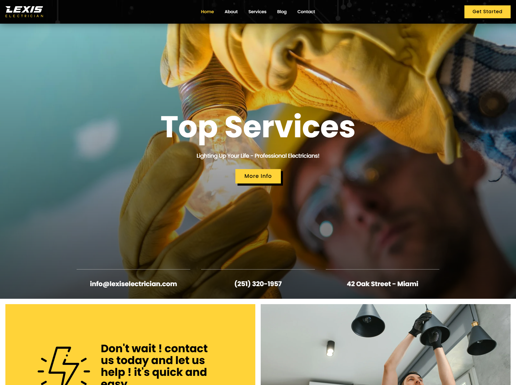Screen dimensions: 516x385
Task: Click the Lighting Up Your Life tagline
Action: point(258,156)
